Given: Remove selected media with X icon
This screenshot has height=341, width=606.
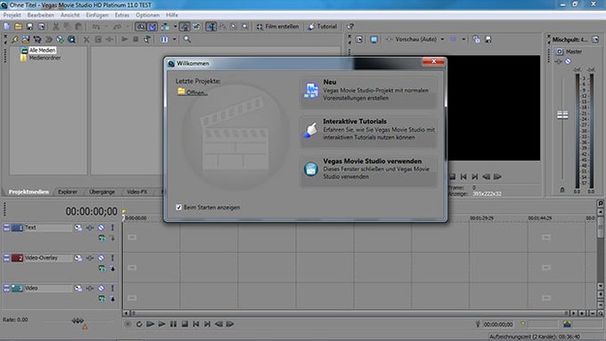Looking at the screenshot, I should pos(86,39).
